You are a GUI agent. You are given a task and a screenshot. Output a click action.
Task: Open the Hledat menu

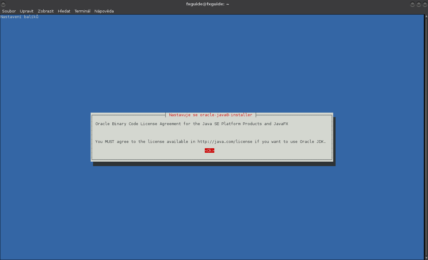click(64, 11)
